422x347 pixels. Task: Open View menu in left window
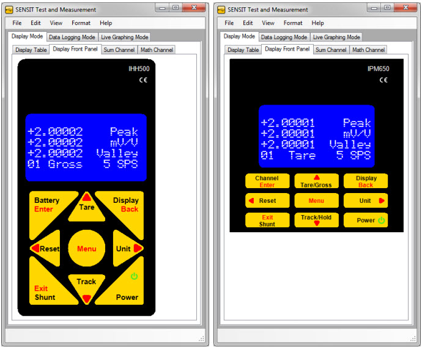coord(56,23)
